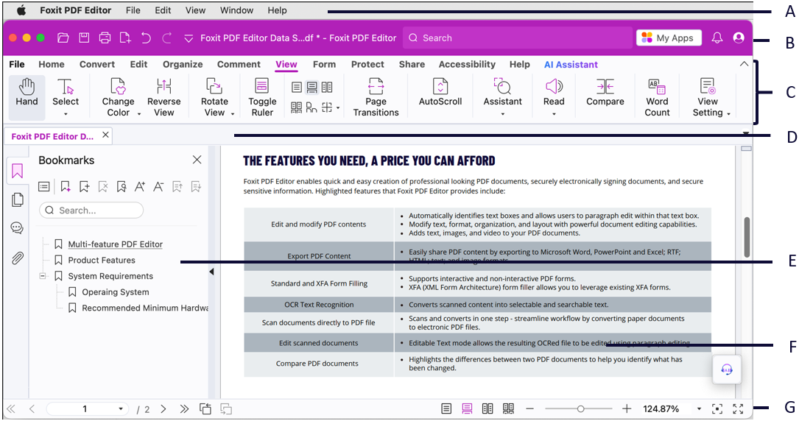This screenshot has width=799, height=421.
Task: Click the zoom in plus icon
Action: (x=627, y=408)
